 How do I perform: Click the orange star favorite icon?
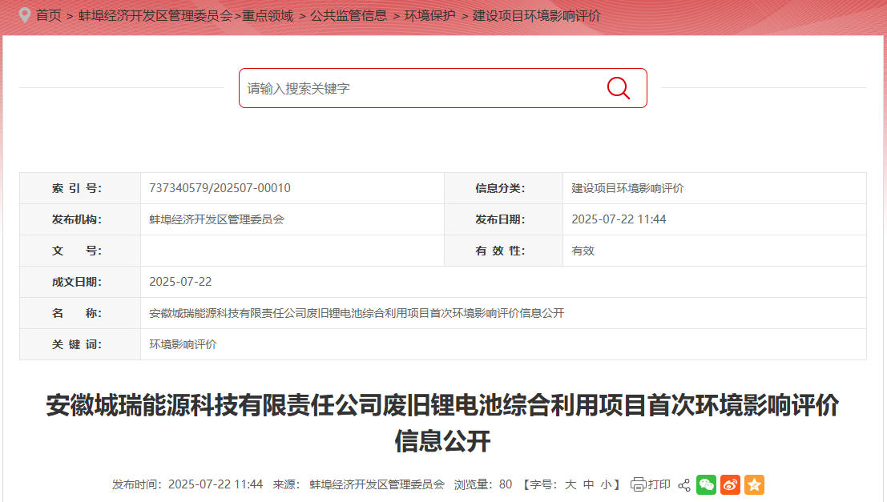(x=753, y=484)
